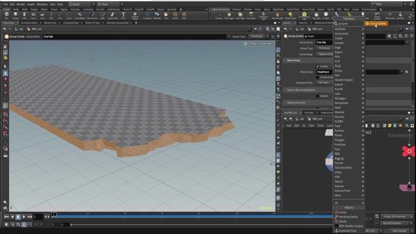
Task: Create a Sphere from the shelf
Action: [x=16, y=16]
